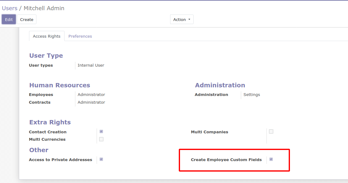Click the Settings value under Administration
The image size is (348, 183).
tap(252, 95)
